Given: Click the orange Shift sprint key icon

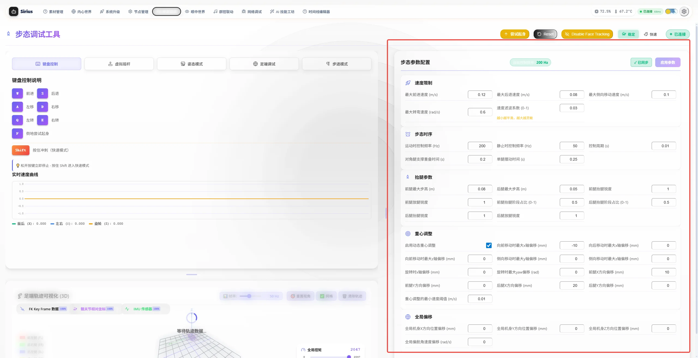Looking at the screenshot, I should pyautogui.click(x=21, y=150).
